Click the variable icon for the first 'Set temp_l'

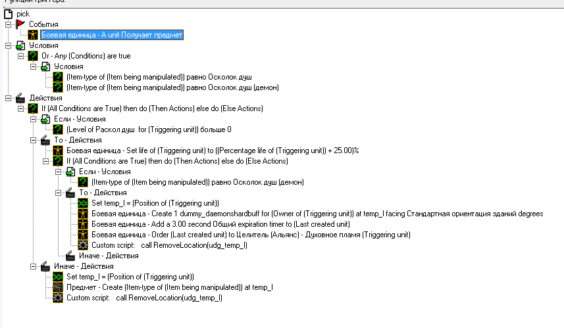pyautogui.click(x=83, y=203)
